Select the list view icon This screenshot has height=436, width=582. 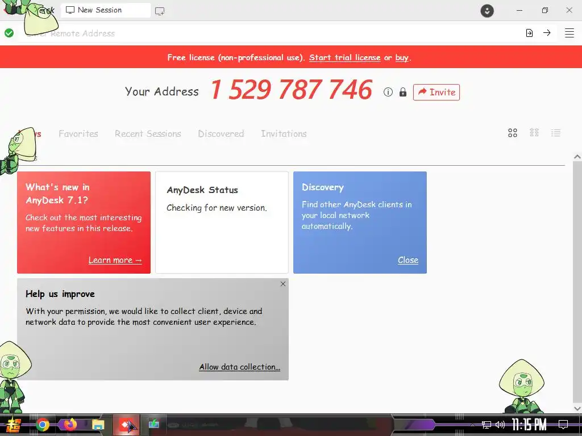(556, 133)
